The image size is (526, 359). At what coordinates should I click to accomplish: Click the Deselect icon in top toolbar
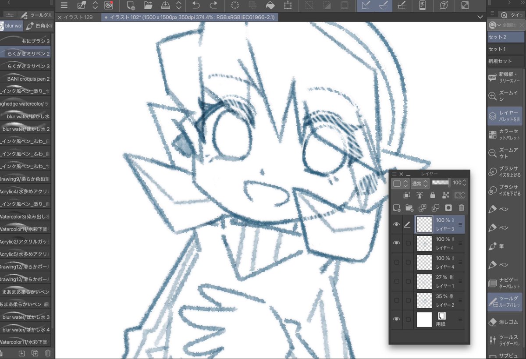tap(310, 5)
